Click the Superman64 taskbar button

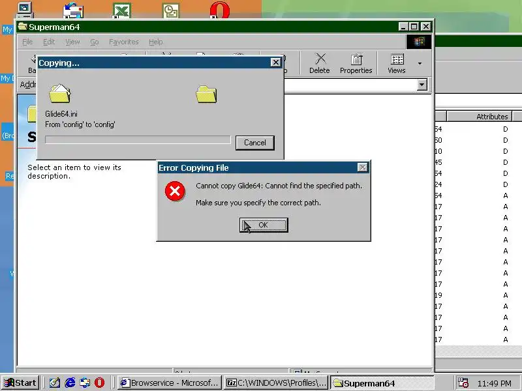[x=382, y=383]
